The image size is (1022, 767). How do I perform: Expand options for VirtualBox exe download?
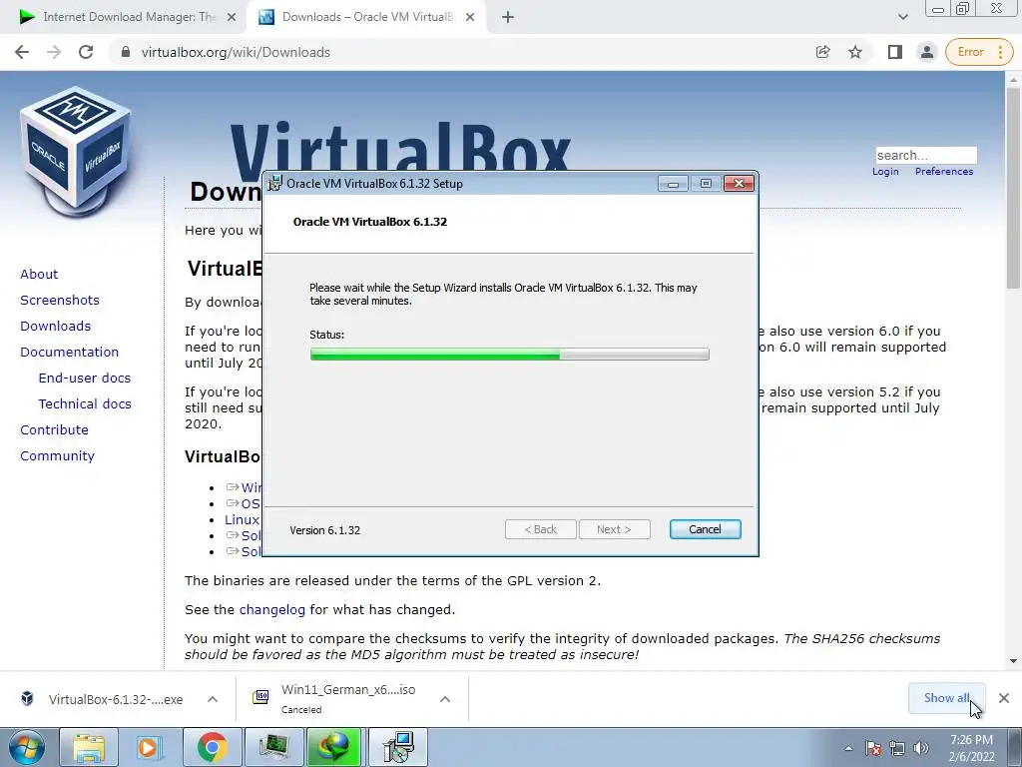coord(213,699)
